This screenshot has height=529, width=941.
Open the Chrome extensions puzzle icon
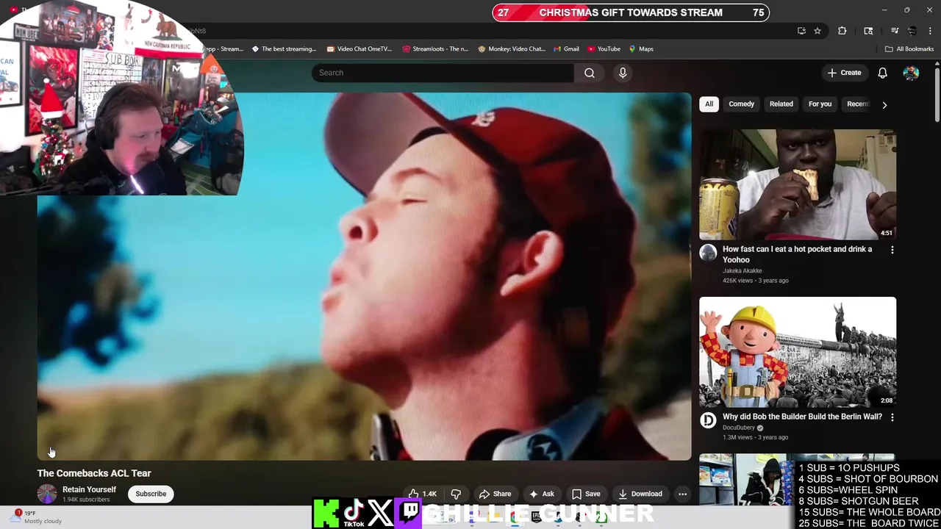[842, 31]
